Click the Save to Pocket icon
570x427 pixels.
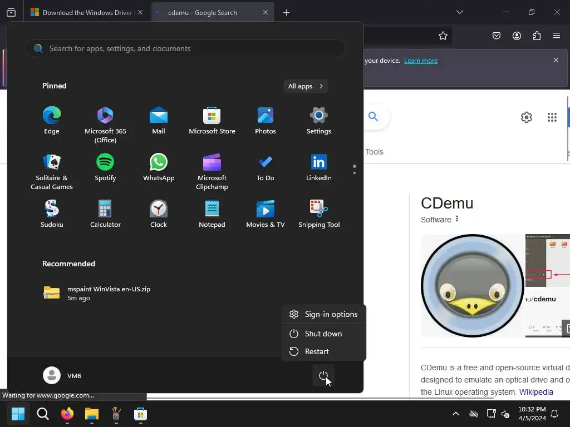click(496, 36)
